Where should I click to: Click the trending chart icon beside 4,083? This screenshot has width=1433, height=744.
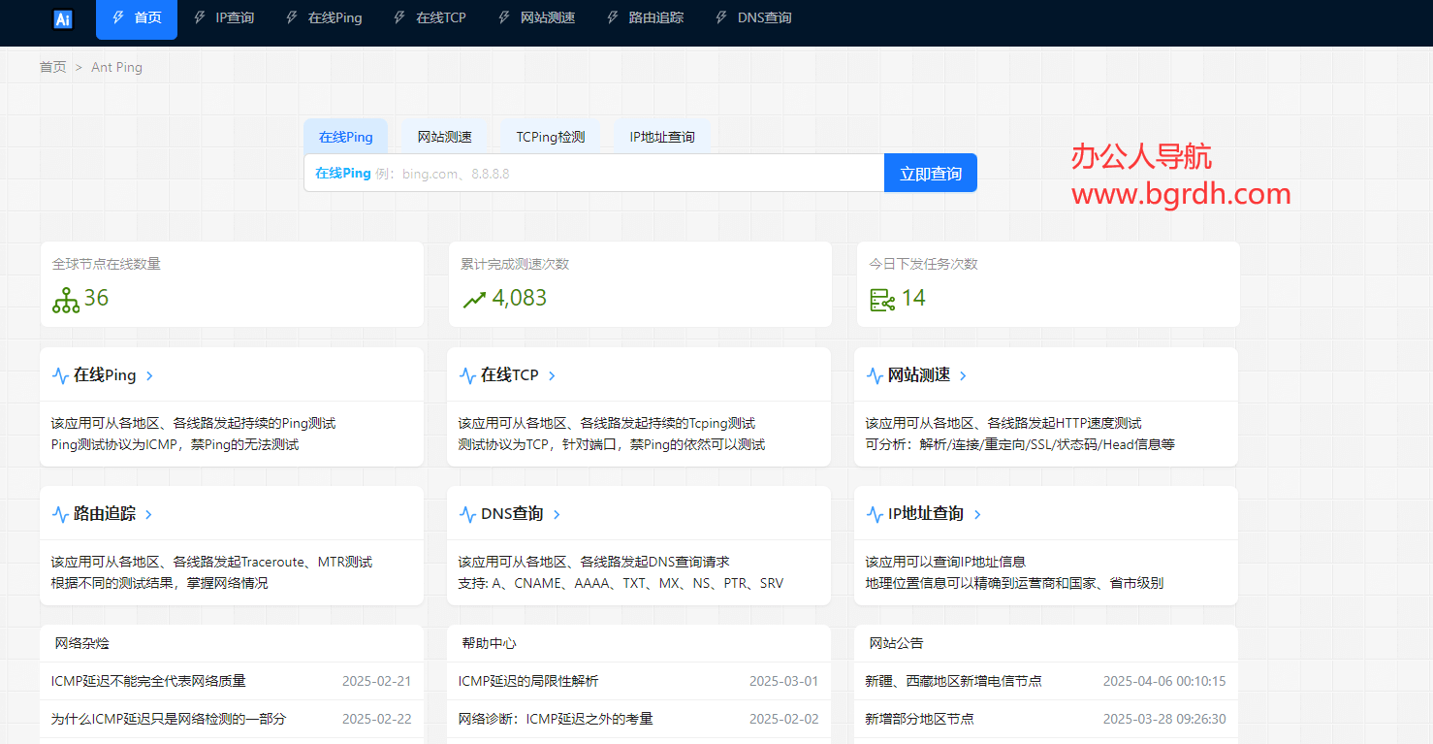(474, 300)
